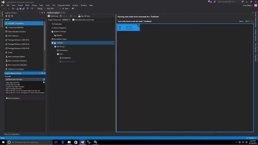
Task: Open the Data Tools Operations panel tab
Action: (12, 134)
